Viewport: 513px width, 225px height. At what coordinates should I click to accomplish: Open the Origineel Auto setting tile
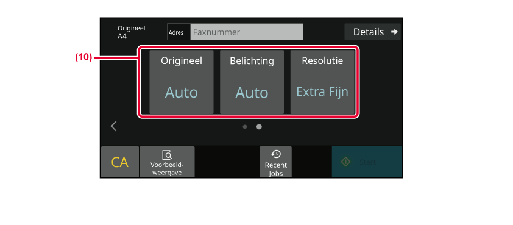click(x=182, y=82)
